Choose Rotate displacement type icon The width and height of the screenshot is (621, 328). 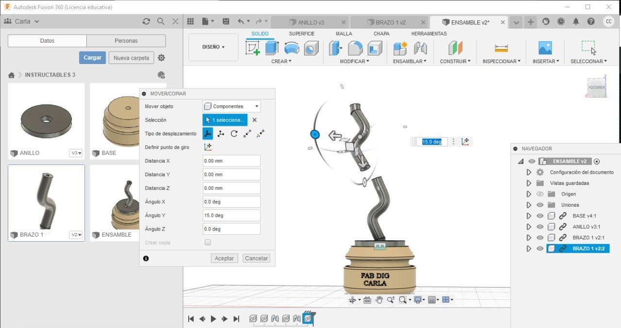[x=234, y=133]
